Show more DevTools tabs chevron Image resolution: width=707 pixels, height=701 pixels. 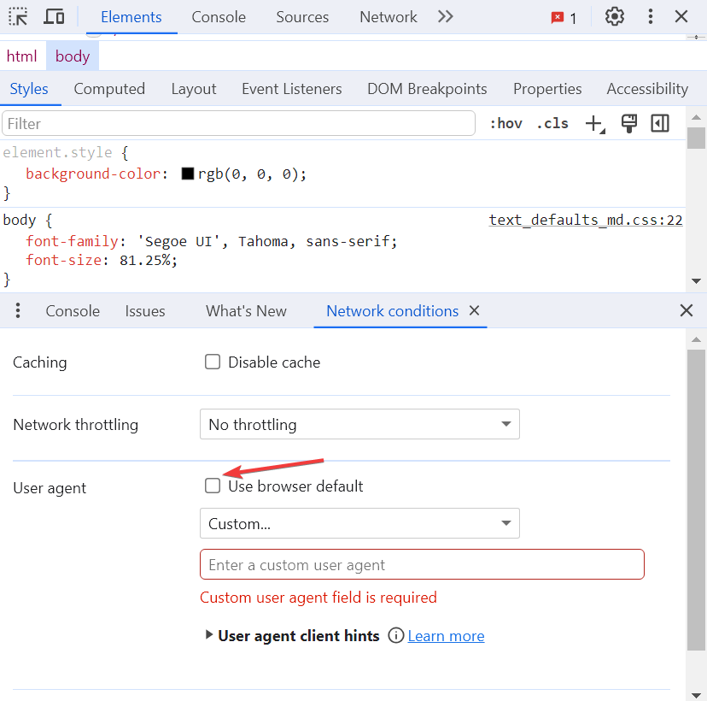(445, 17)
